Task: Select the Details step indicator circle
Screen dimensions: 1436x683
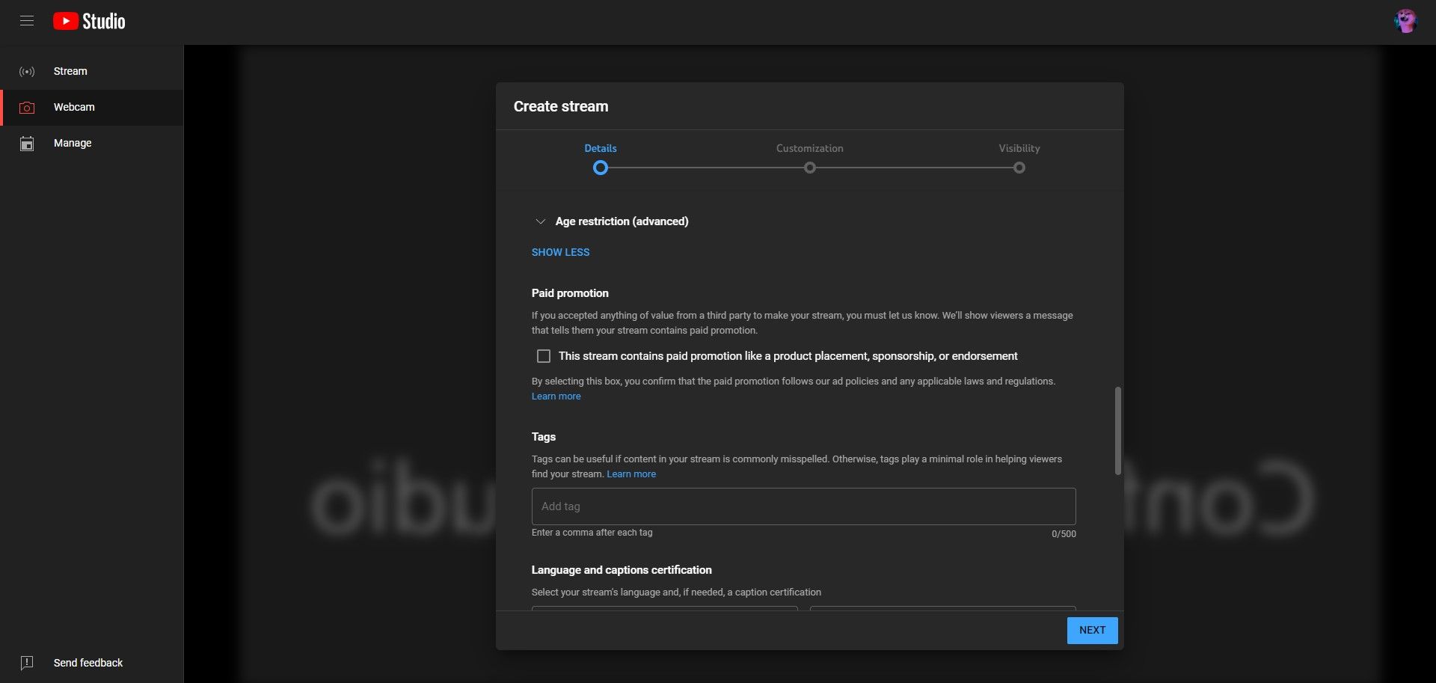Action: [x=600, y=168]
